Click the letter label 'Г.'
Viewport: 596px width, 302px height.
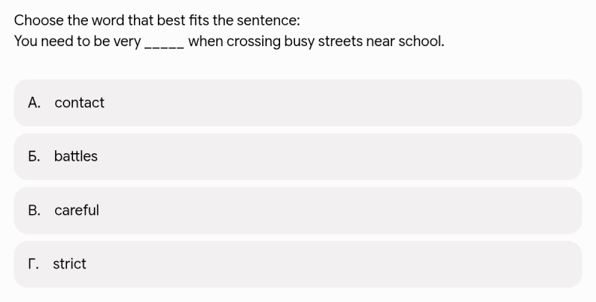(x=34, y=264)
